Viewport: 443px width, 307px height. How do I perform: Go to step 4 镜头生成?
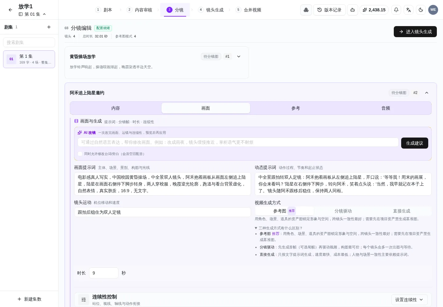pyautogui.click(x=211, y=10)
